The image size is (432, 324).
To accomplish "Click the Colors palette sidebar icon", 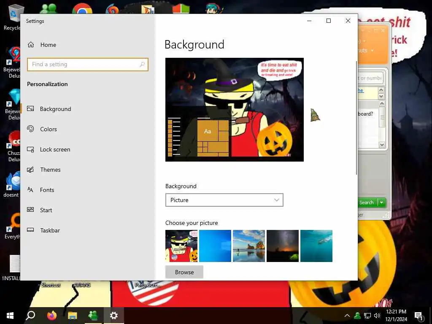I will click(30, 129).
